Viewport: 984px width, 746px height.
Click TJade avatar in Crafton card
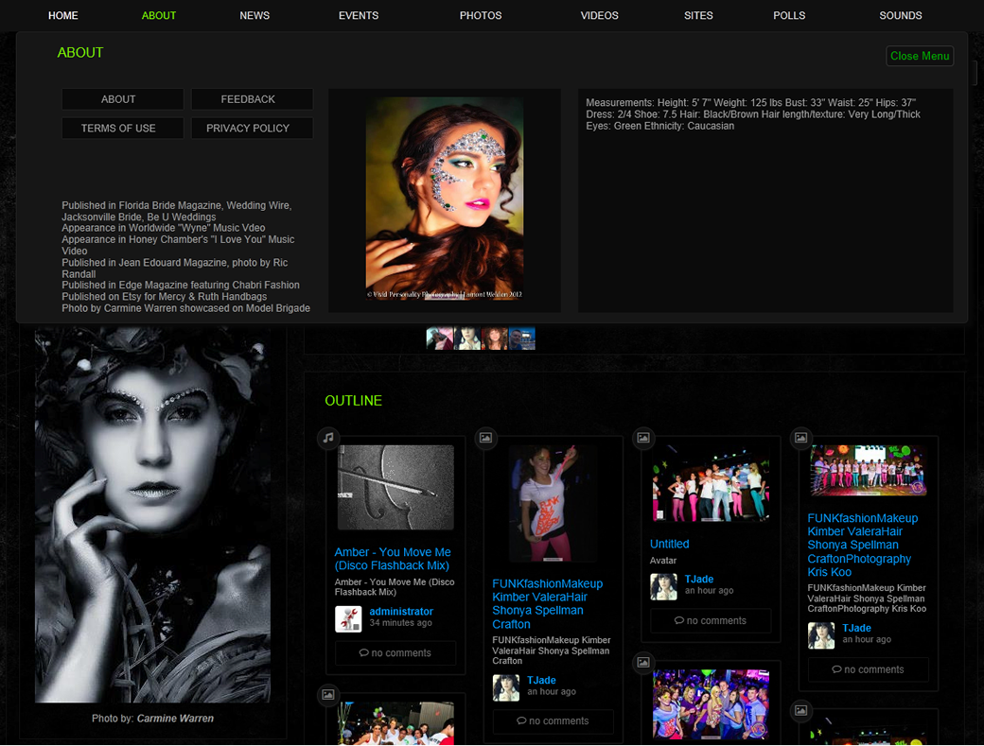[x=506, y=687]
